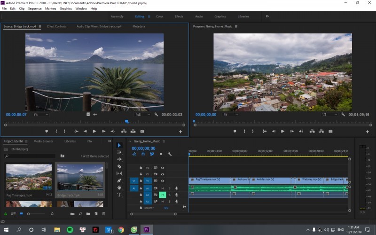
Task: Open Program monitor settings wrench
Action: [x=343, y=115]
